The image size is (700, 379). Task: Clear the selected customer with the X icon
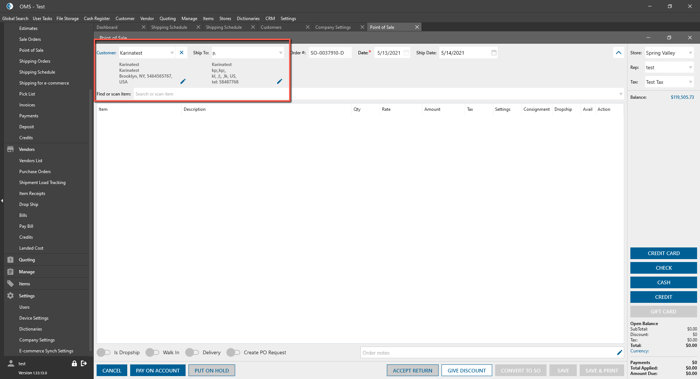click(x=182, y=53)
